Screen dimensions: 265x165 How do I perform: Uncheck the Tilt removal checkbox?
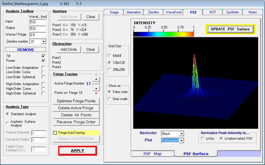pyautogui.click(x=43, y=56)
